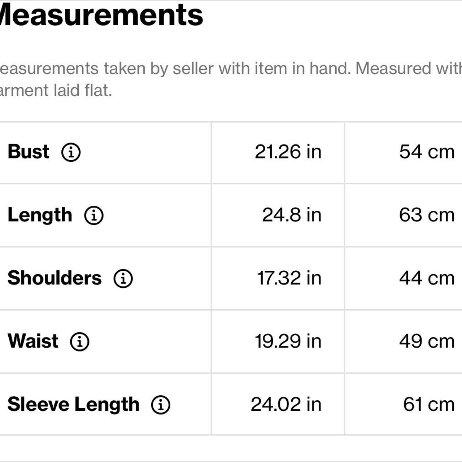The width and height of the screenshot is (462, 462).
Task: Click the 63 cm length value
Action: 427,215
